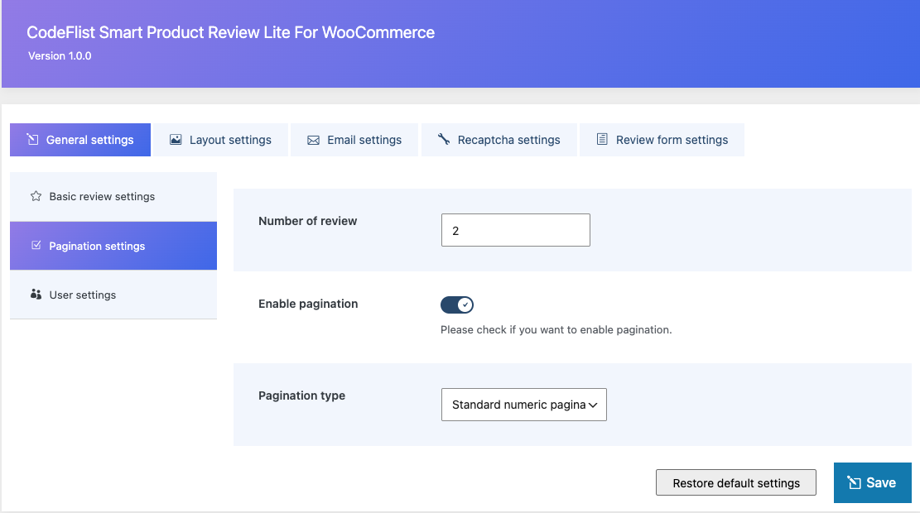Screen dimensions: 920x513
Task: Open the Email settings tab
Action: tap(354, 140)
